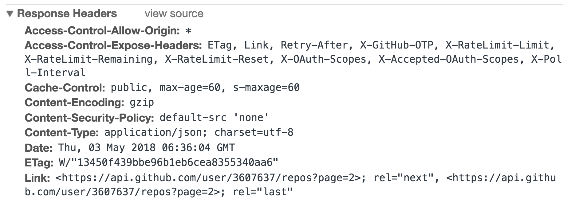This screenshot has width=563, height=199.
Task: Click the ETag header name
Action: pyautogui.click(x=39, y=162)
